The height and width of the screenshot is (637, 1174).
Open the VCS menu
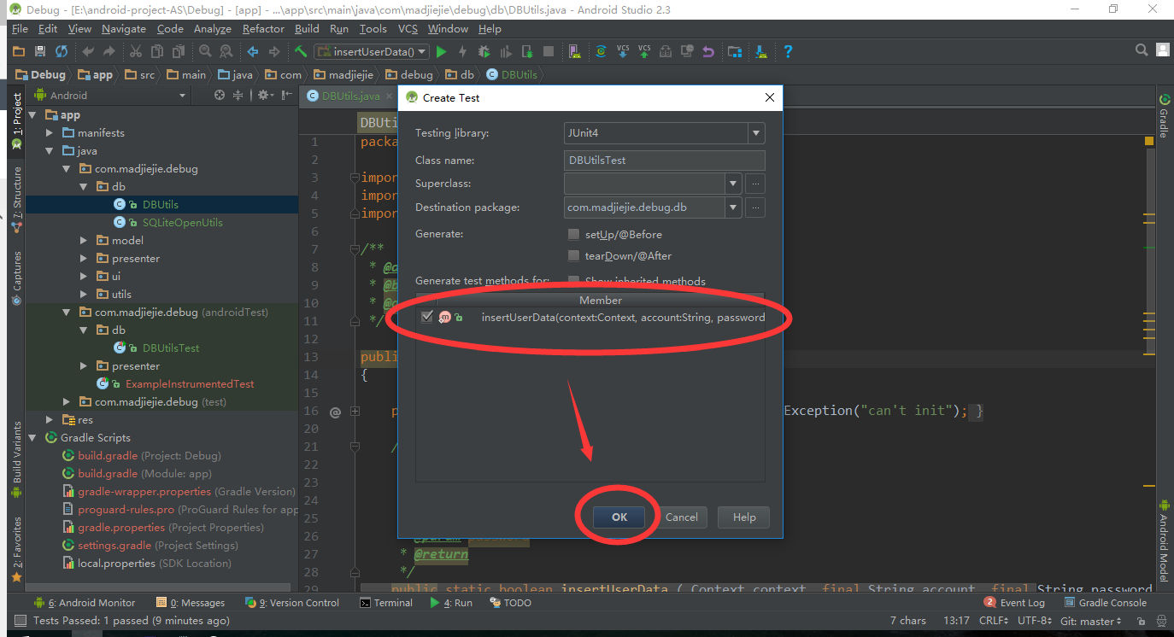click(408, 28)
